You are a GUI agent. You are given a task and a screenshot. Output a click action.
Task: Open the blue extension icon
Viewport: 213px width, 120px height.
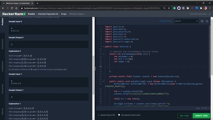[197, 8]
